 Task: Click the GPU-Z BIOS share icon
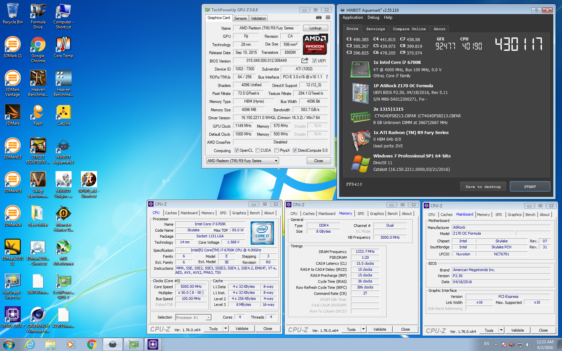(305, 61)
